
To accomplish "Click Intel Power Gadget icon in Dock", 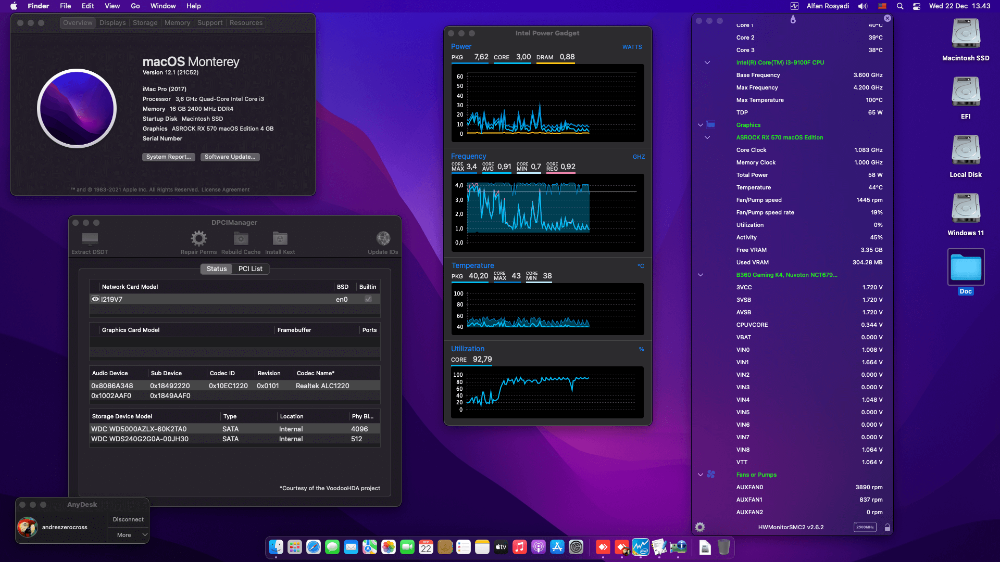I will (641, 547).
